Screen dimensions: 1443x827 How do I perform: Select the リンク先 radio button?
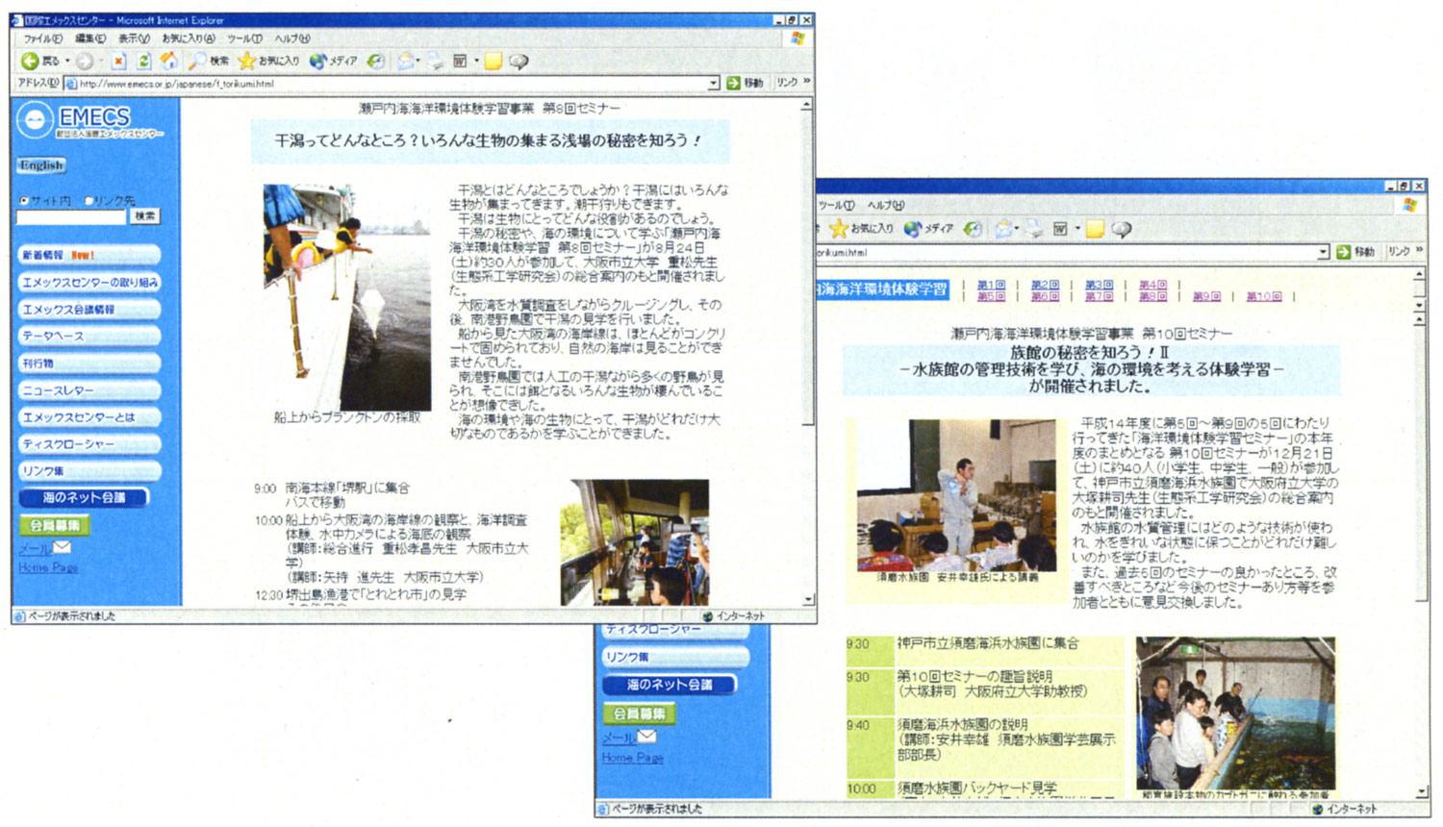pos(89,201)
